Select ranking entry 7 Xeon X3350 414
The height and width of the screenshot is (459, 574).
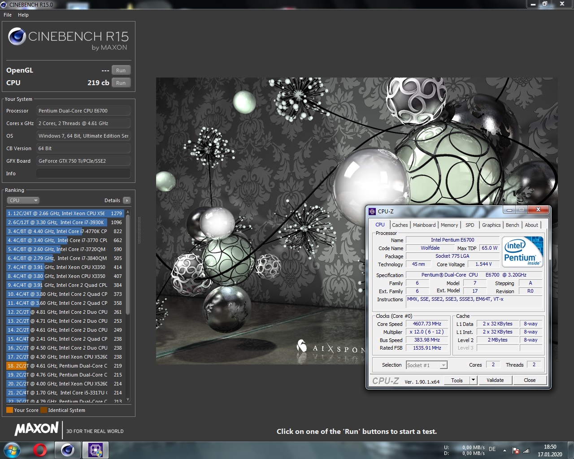click(65, 267)
